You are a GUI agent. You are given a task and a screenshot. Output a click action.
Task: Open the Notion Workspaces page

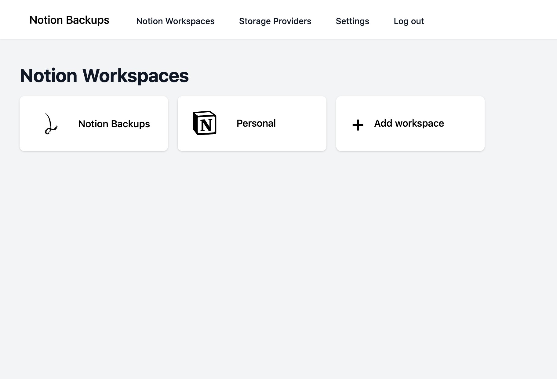coord(175,21)
